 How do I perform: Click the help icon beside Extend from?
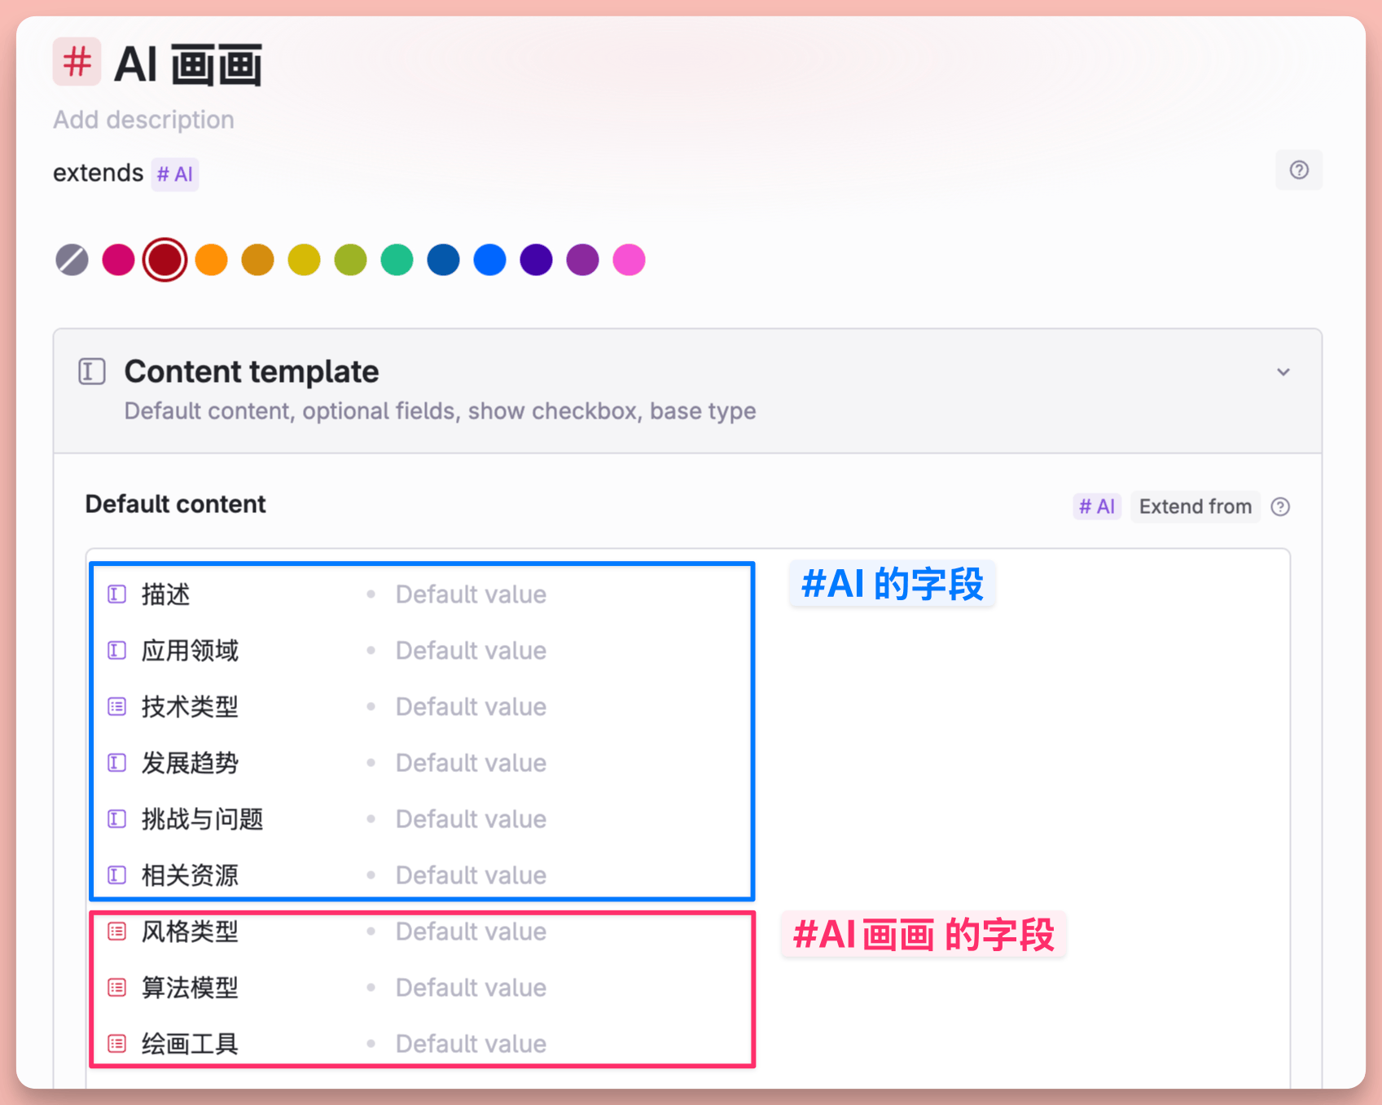point(1280,506)
